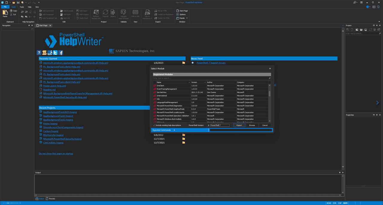Click the feedback person icon in title bar
This screenshot has width=383, height=205.
(x=355, y=2)
